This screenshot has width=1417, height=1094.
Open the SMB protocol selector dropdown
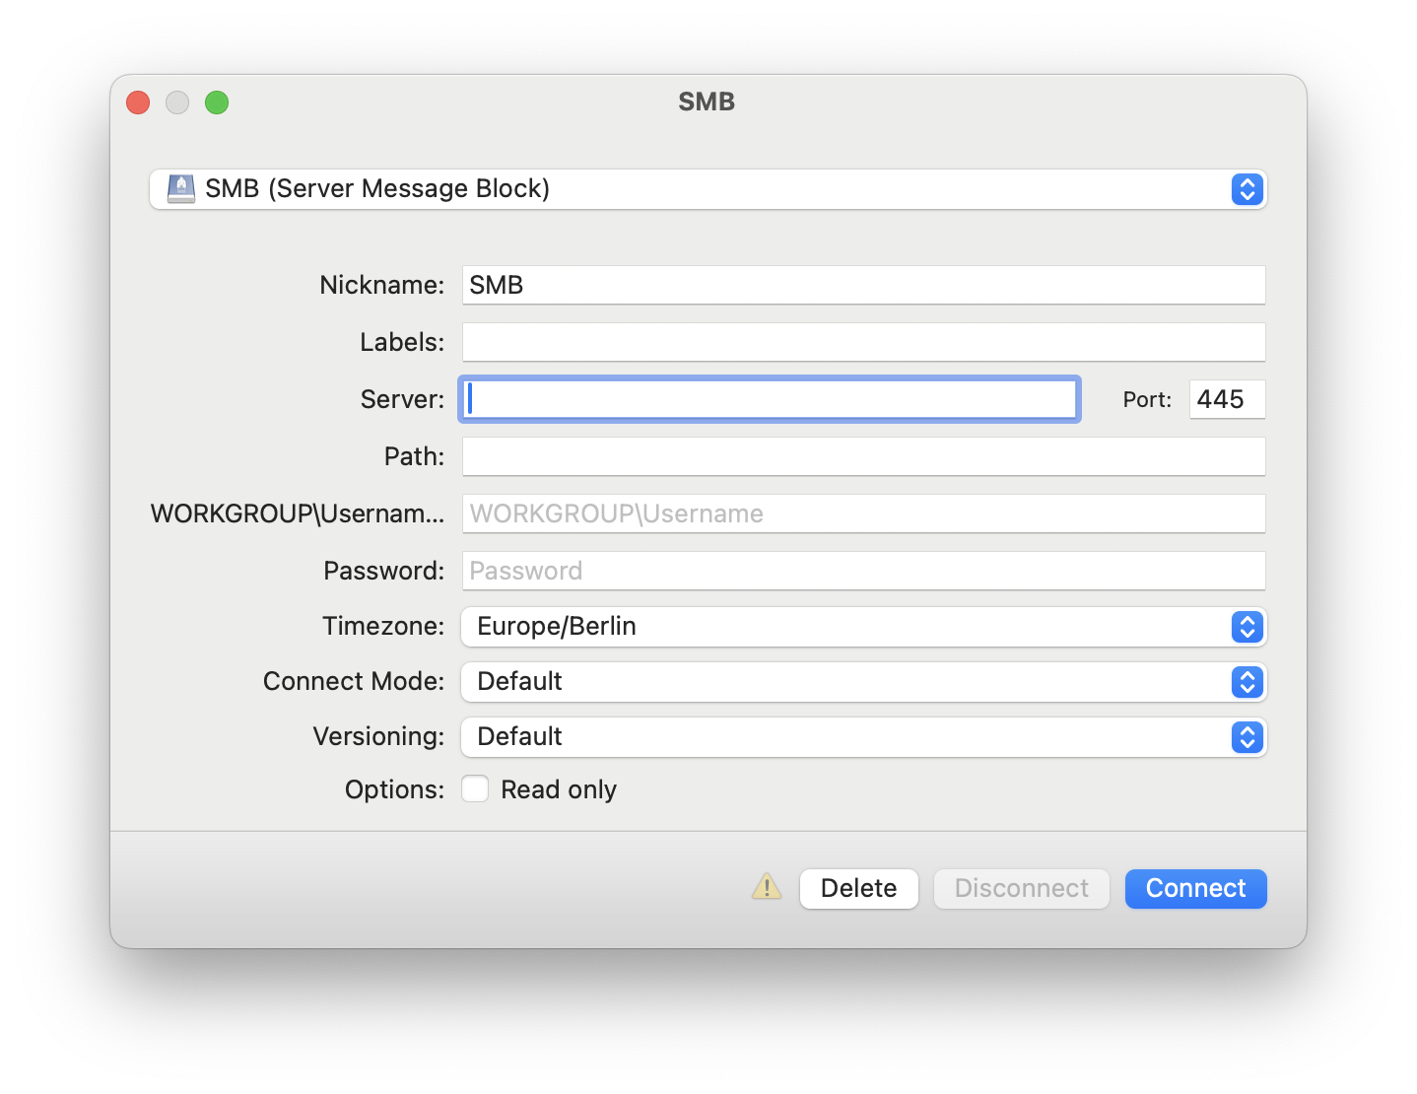coord(708,189)
